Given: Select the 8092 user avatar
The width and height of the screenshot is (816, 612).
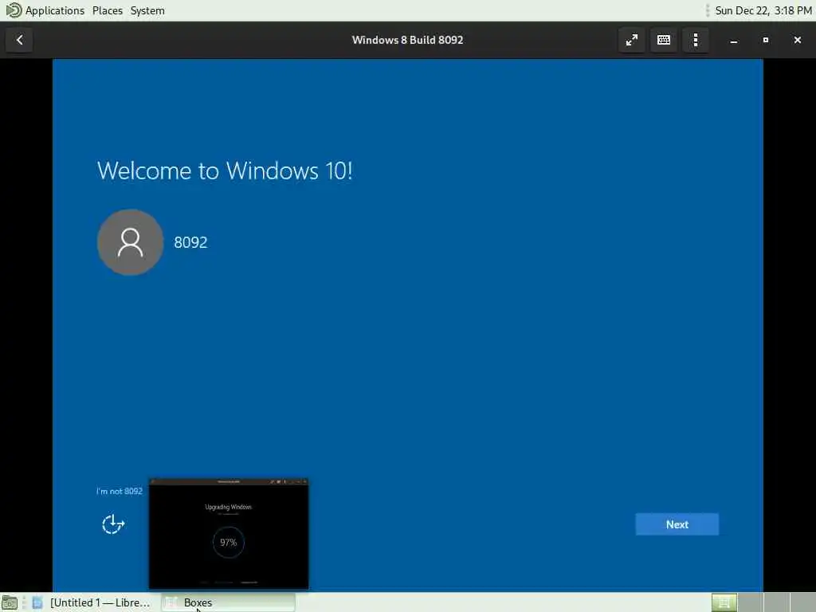Looking at the screenshot, I should (130, 242).
